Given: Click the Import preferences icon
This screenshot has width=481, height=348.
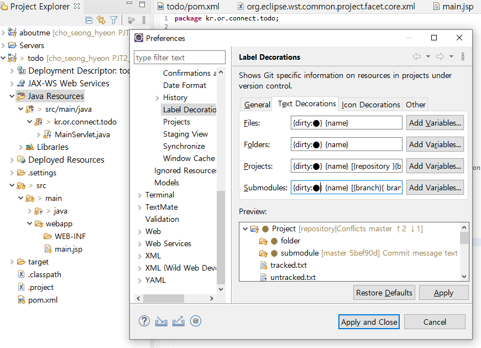Looking at the screenshot, I should 161,321.
